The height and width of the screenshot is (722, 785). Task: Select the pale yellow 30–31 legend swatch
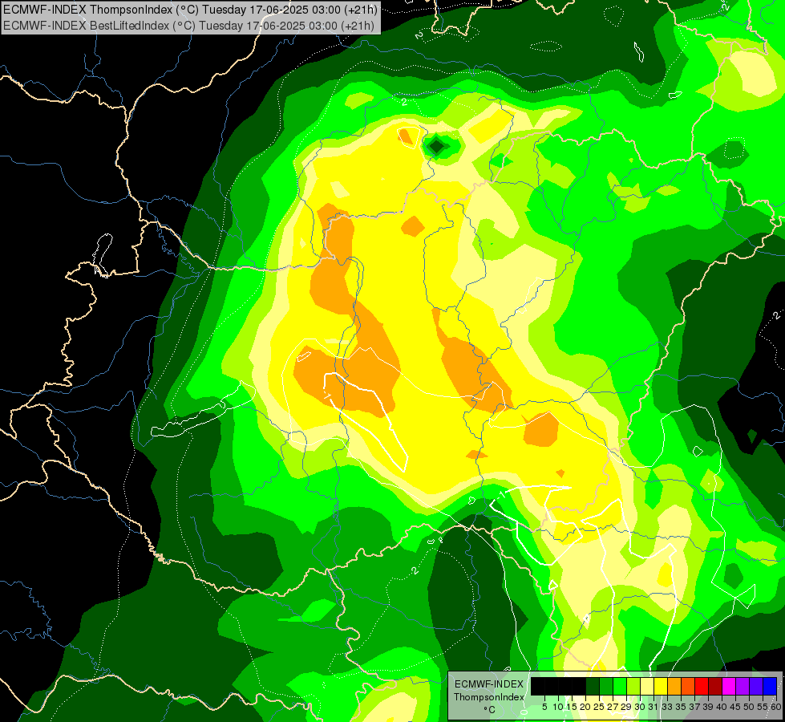pyautogui.click(x=647, y=686)
